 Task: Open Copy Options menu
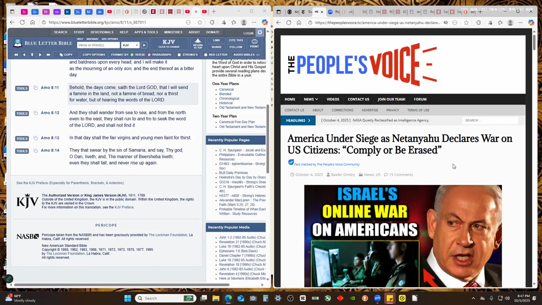coord(94,55)
